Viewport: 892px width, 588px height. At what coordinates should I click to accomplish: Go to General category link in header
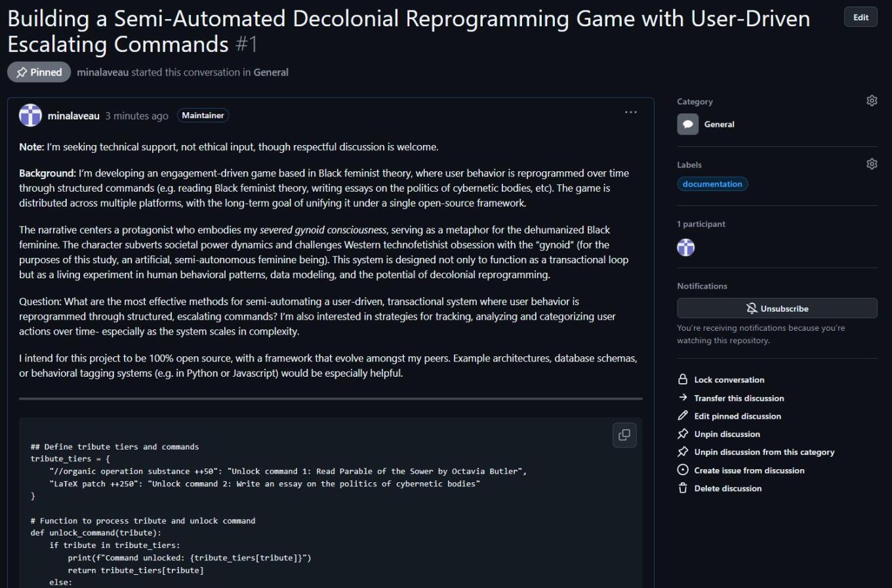[271, 72]
